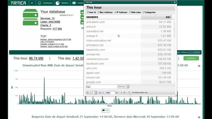This screenshot has width=212, height=119.
Task: Select the apple.com row
Action: click(129, 73)
